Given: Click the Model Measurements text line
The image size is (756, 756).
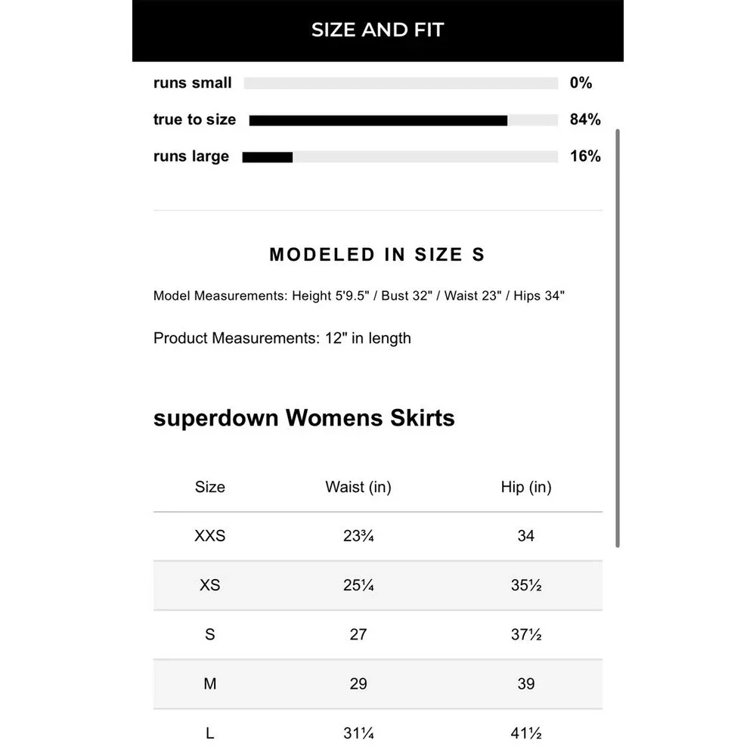Looking at the screenshot, I should point(359,296).
